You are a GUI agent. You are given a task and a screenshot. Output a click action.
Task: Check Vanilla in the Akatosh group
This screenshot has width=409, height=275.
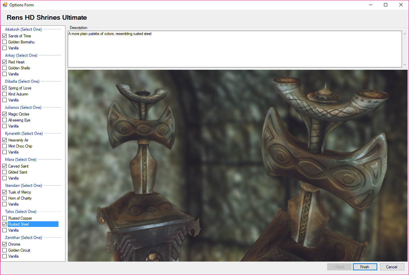[5, 48]
